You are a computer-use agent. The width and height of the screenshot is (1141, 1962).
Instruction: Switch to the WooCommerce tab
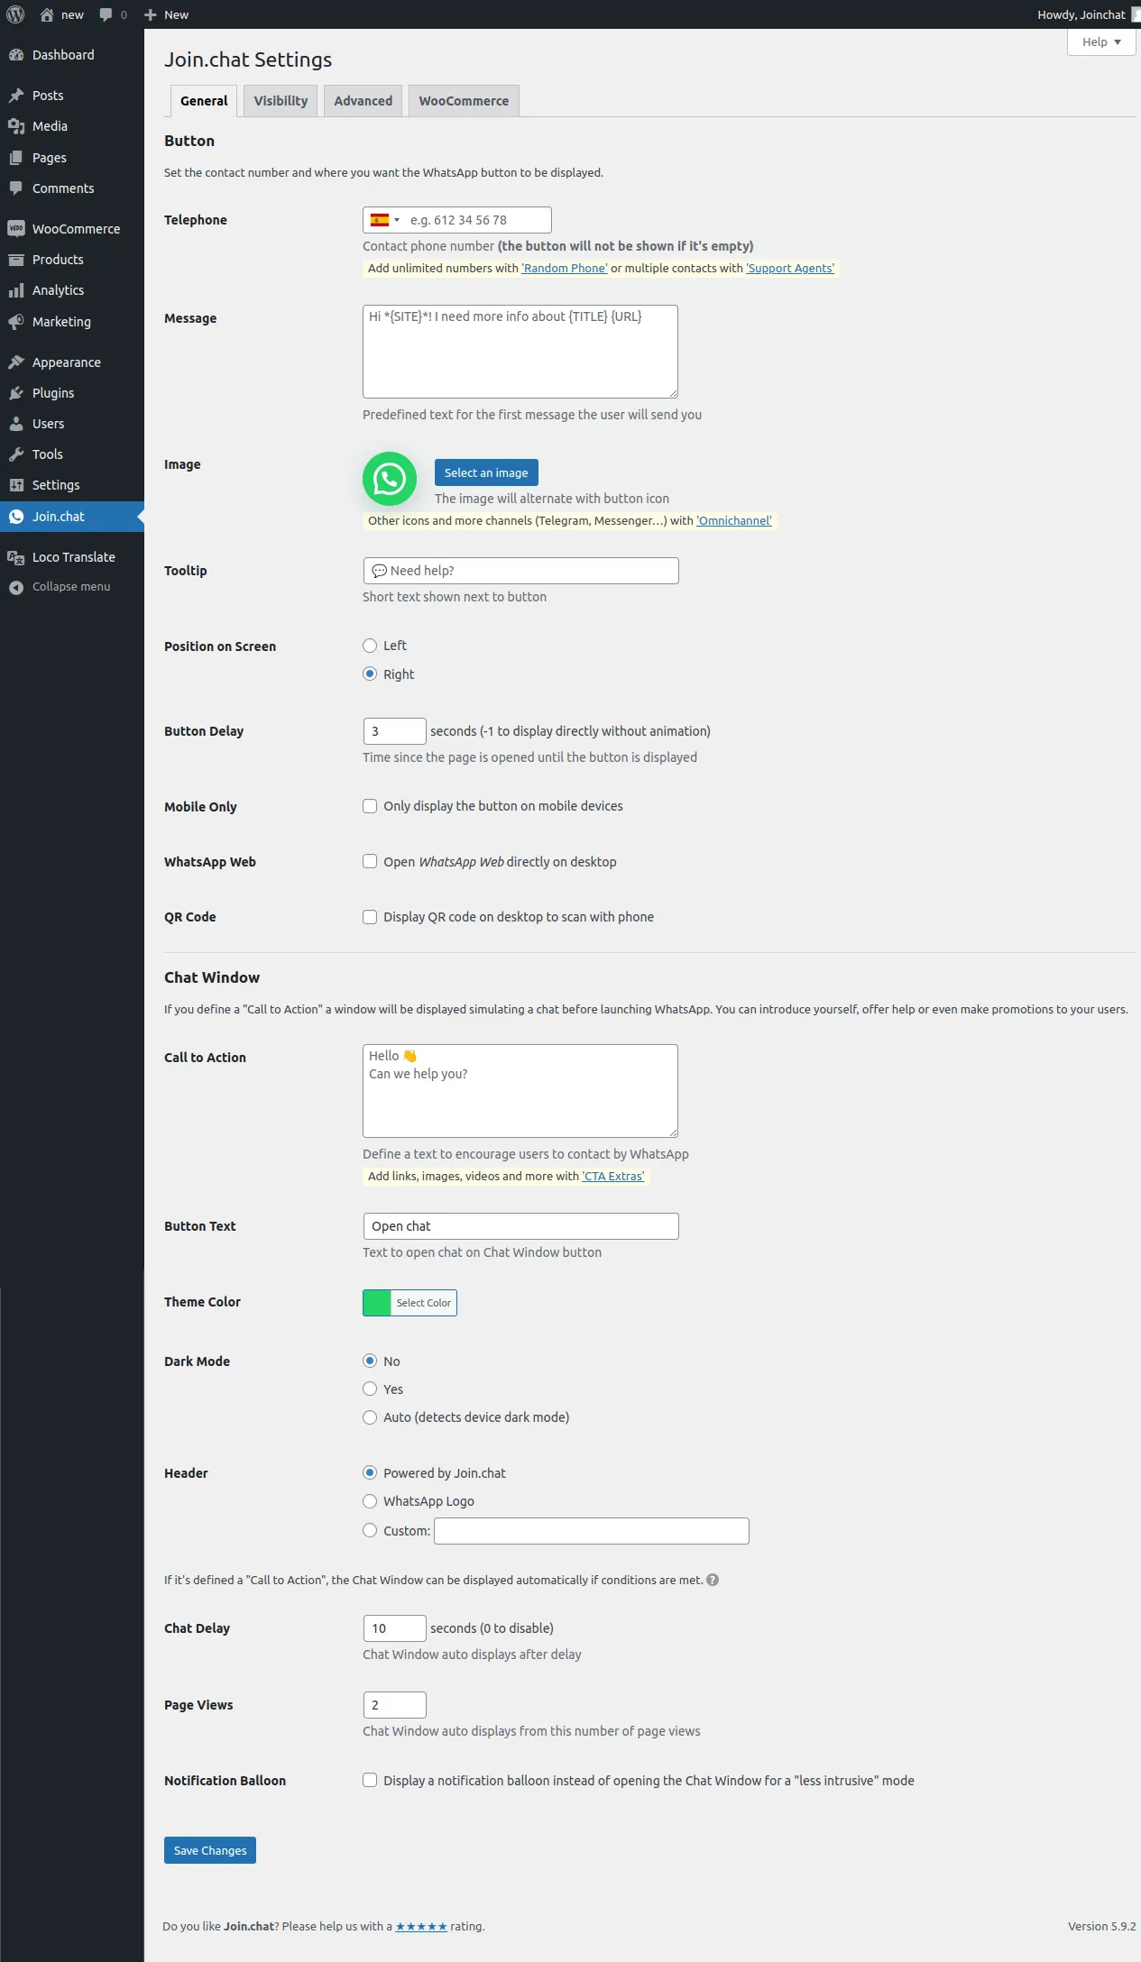(x=464, y=101)
